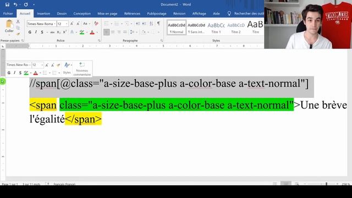
Task: Switch to the Dessin tab
Action: tap(62, 13)
